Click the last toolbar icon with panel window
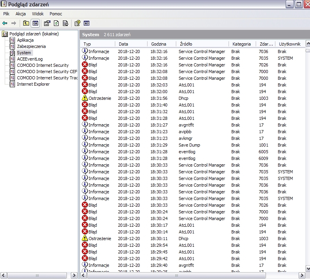Screen dimensions: 310x279 coord(87,23)
